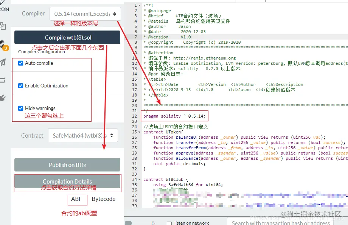Open the Plugin manager plug icon
This screenshot has height=225, width=348.
3,98
